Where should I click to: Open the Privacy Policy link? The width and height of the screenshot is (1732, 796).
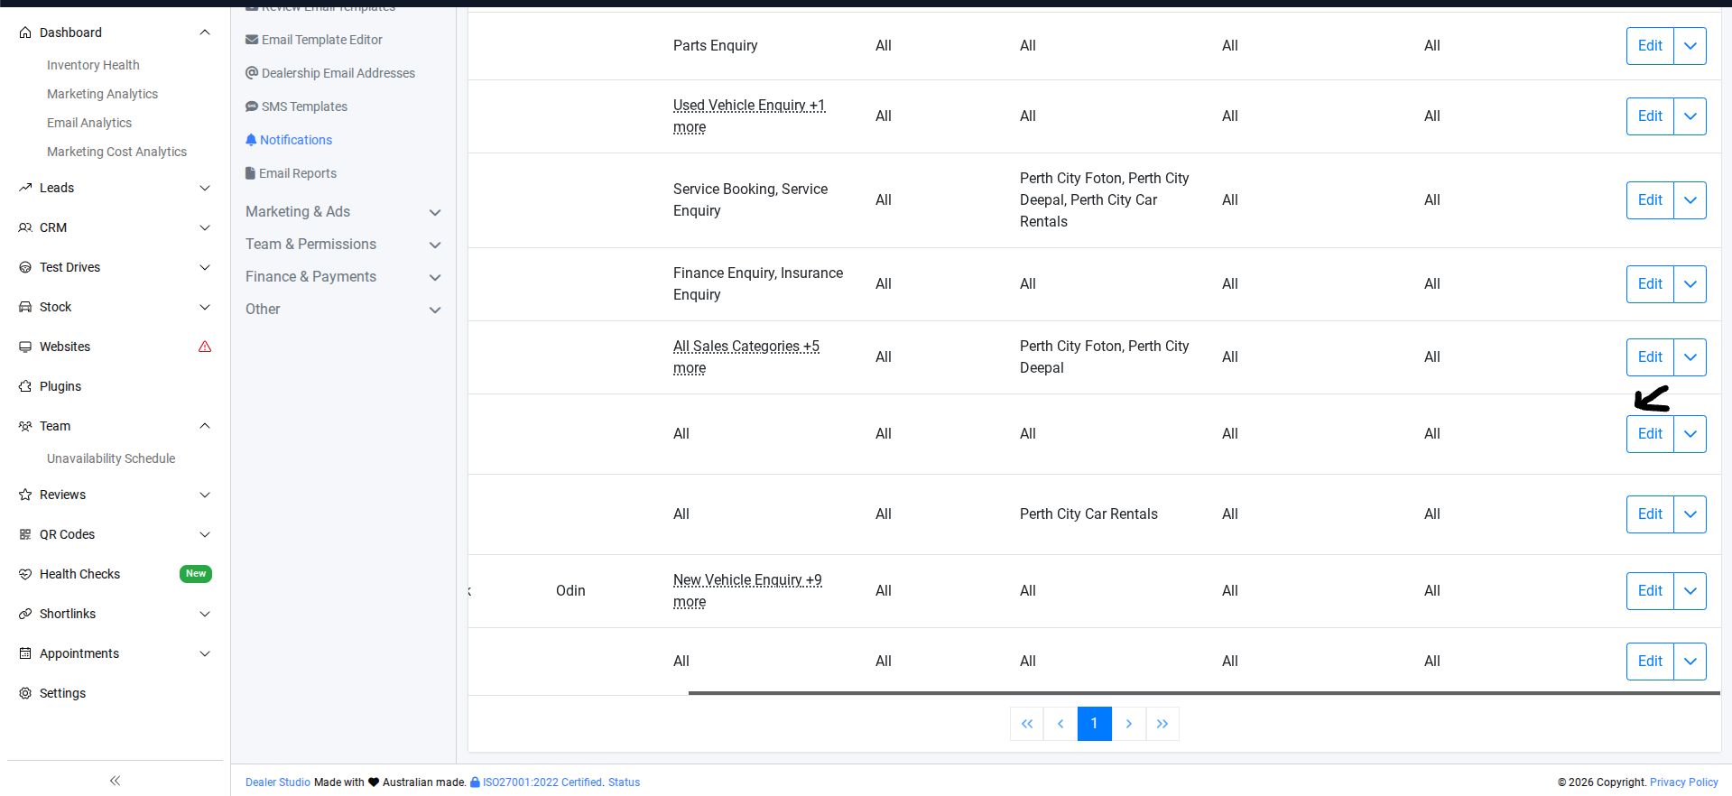click(x=1683, y=782)
